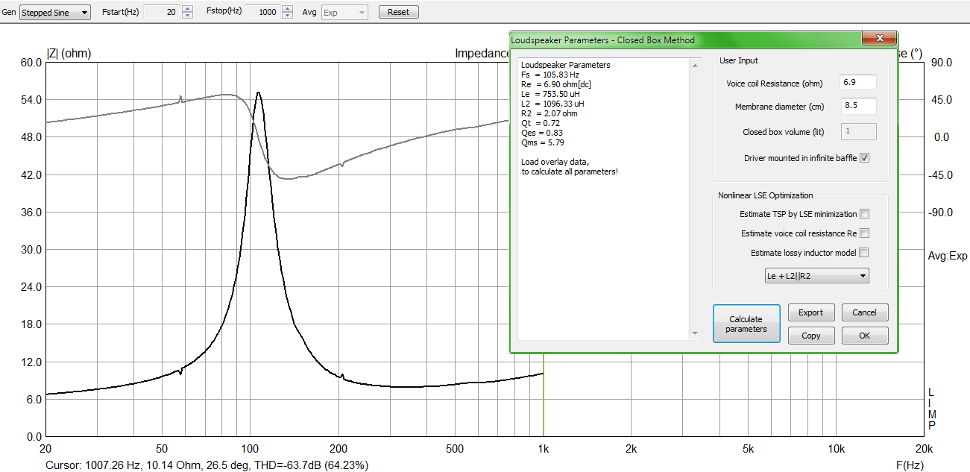Screen dimensions: 970x472
Task: Increase Fstart value with up arrow
Action: (187, 9)
